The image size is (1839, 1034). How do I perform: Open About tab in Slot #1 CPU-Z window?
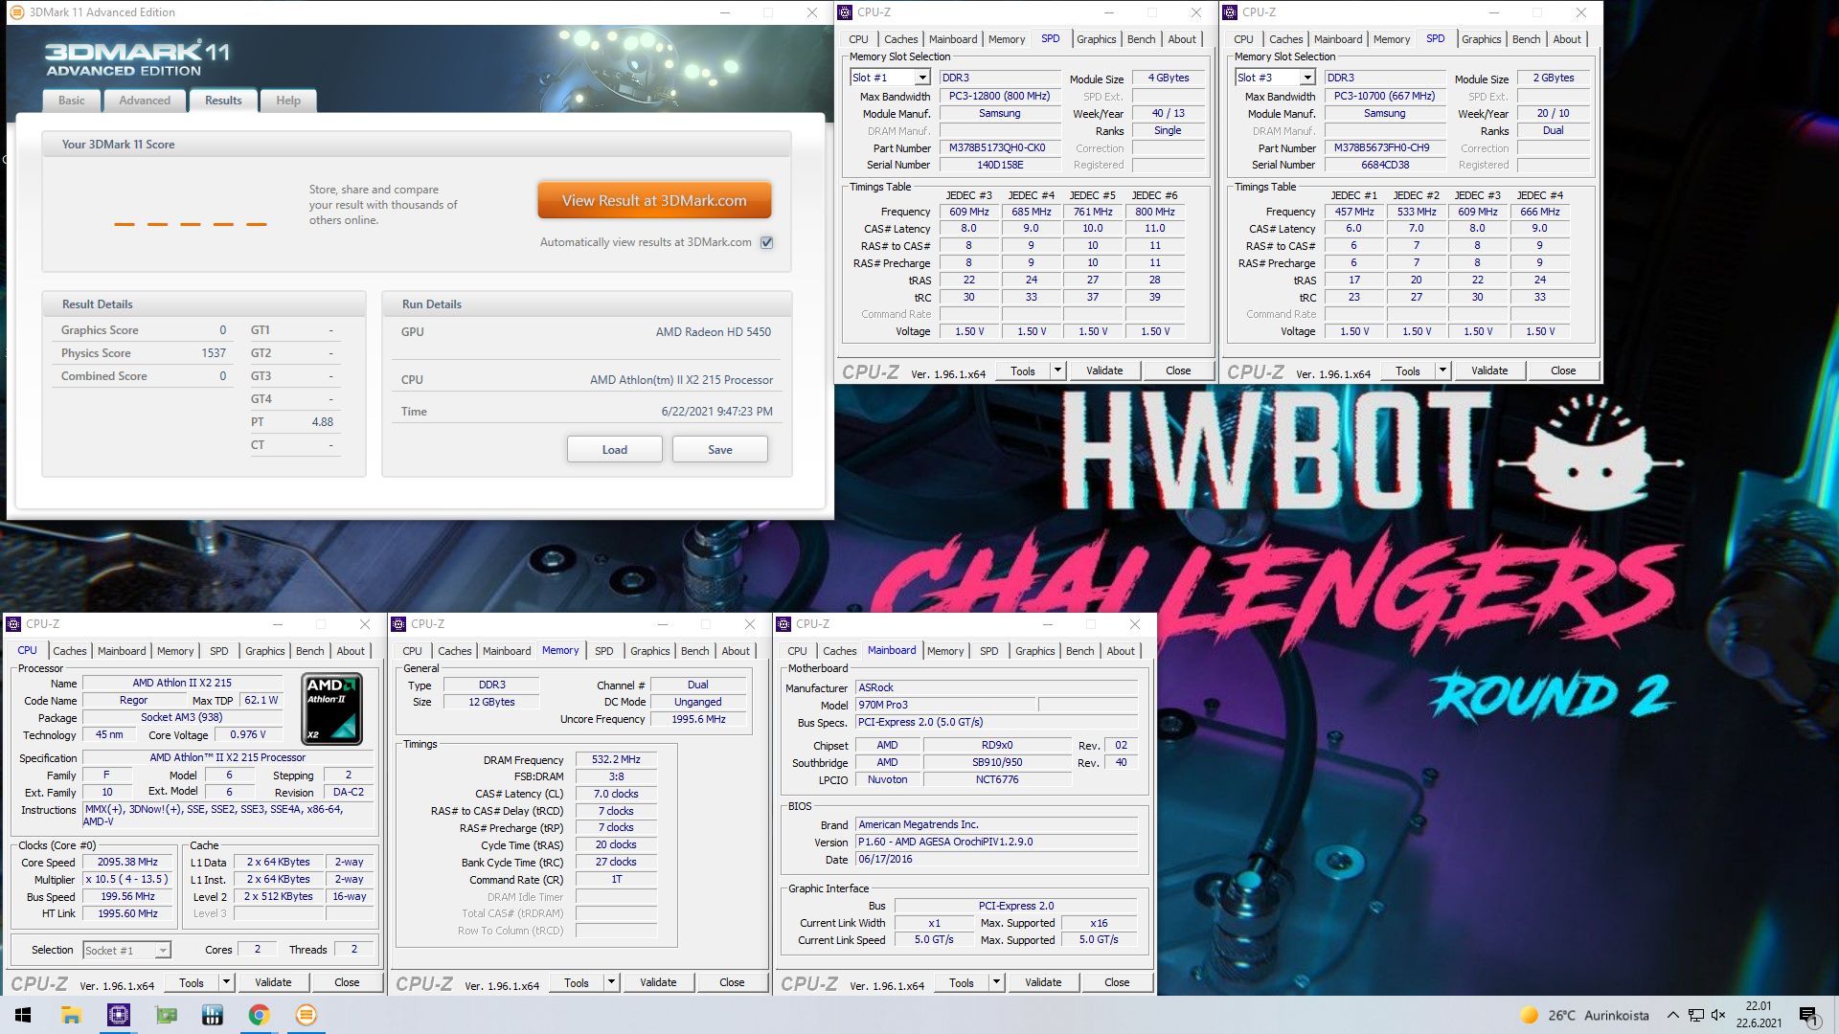click(x=1182, y=39)
